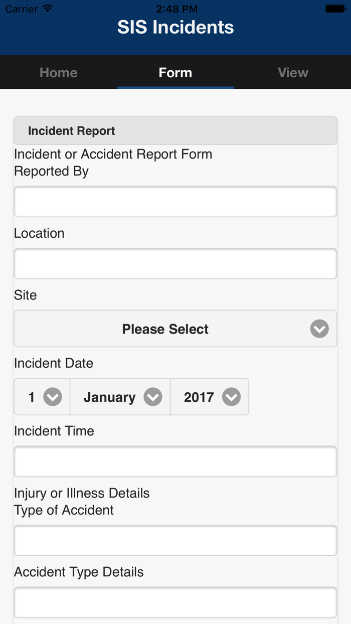Screen dimensions: 351x624
Task: Select the Form tab
Action: click(x=175, y=72)
